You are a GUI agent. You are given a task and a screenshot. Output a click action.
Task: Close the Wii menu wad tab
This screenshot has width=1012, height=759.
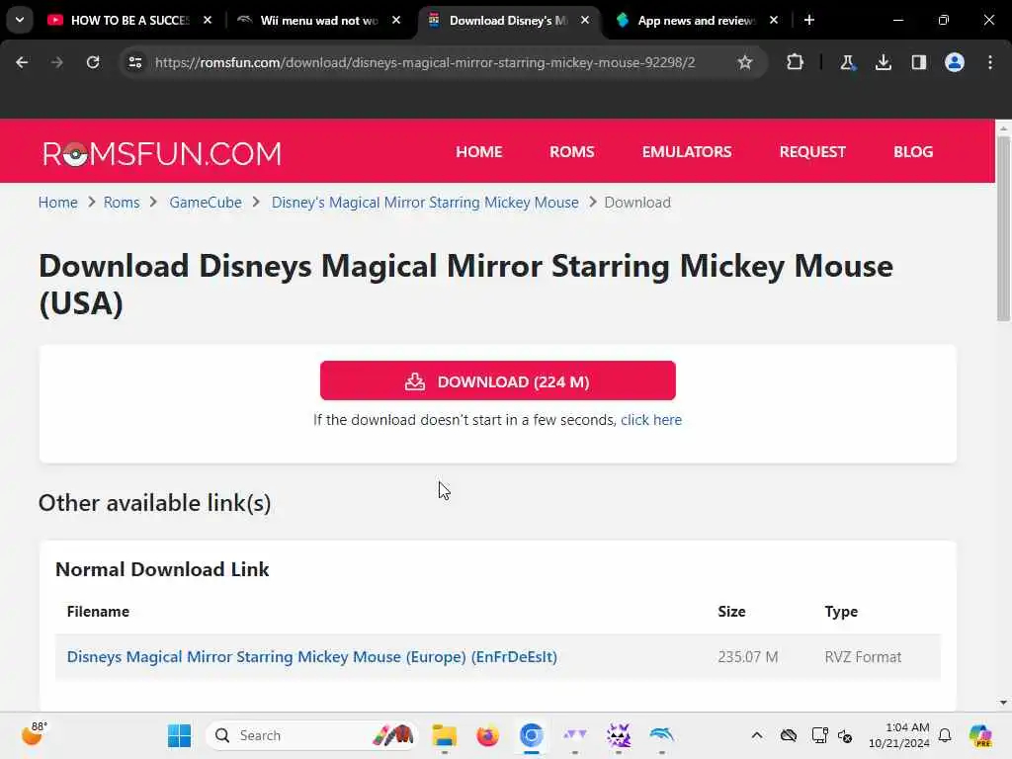tap(396, 20)
